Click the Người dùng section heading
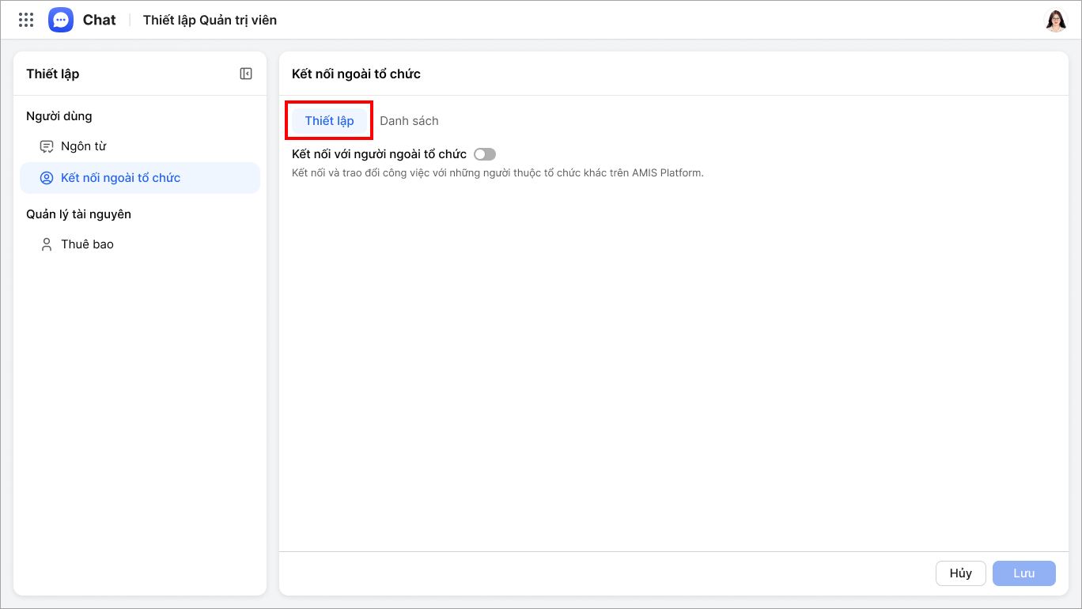Image resolution: width=1082 pixels, height=609 pixels. [59, 116]
